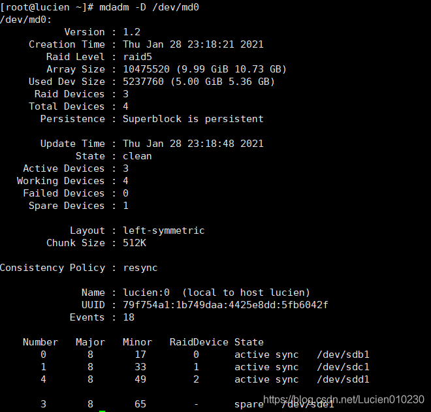Select device path '/dev/sdb1'

[343, 355]
